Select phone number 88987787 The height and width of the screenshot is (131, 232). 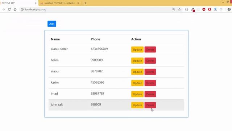[98, 94]
